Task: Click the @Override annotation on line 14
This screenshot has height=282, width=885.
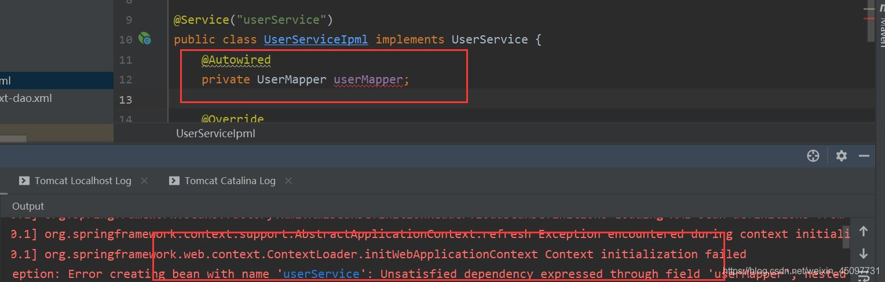Action: click(x=232, y=119)
